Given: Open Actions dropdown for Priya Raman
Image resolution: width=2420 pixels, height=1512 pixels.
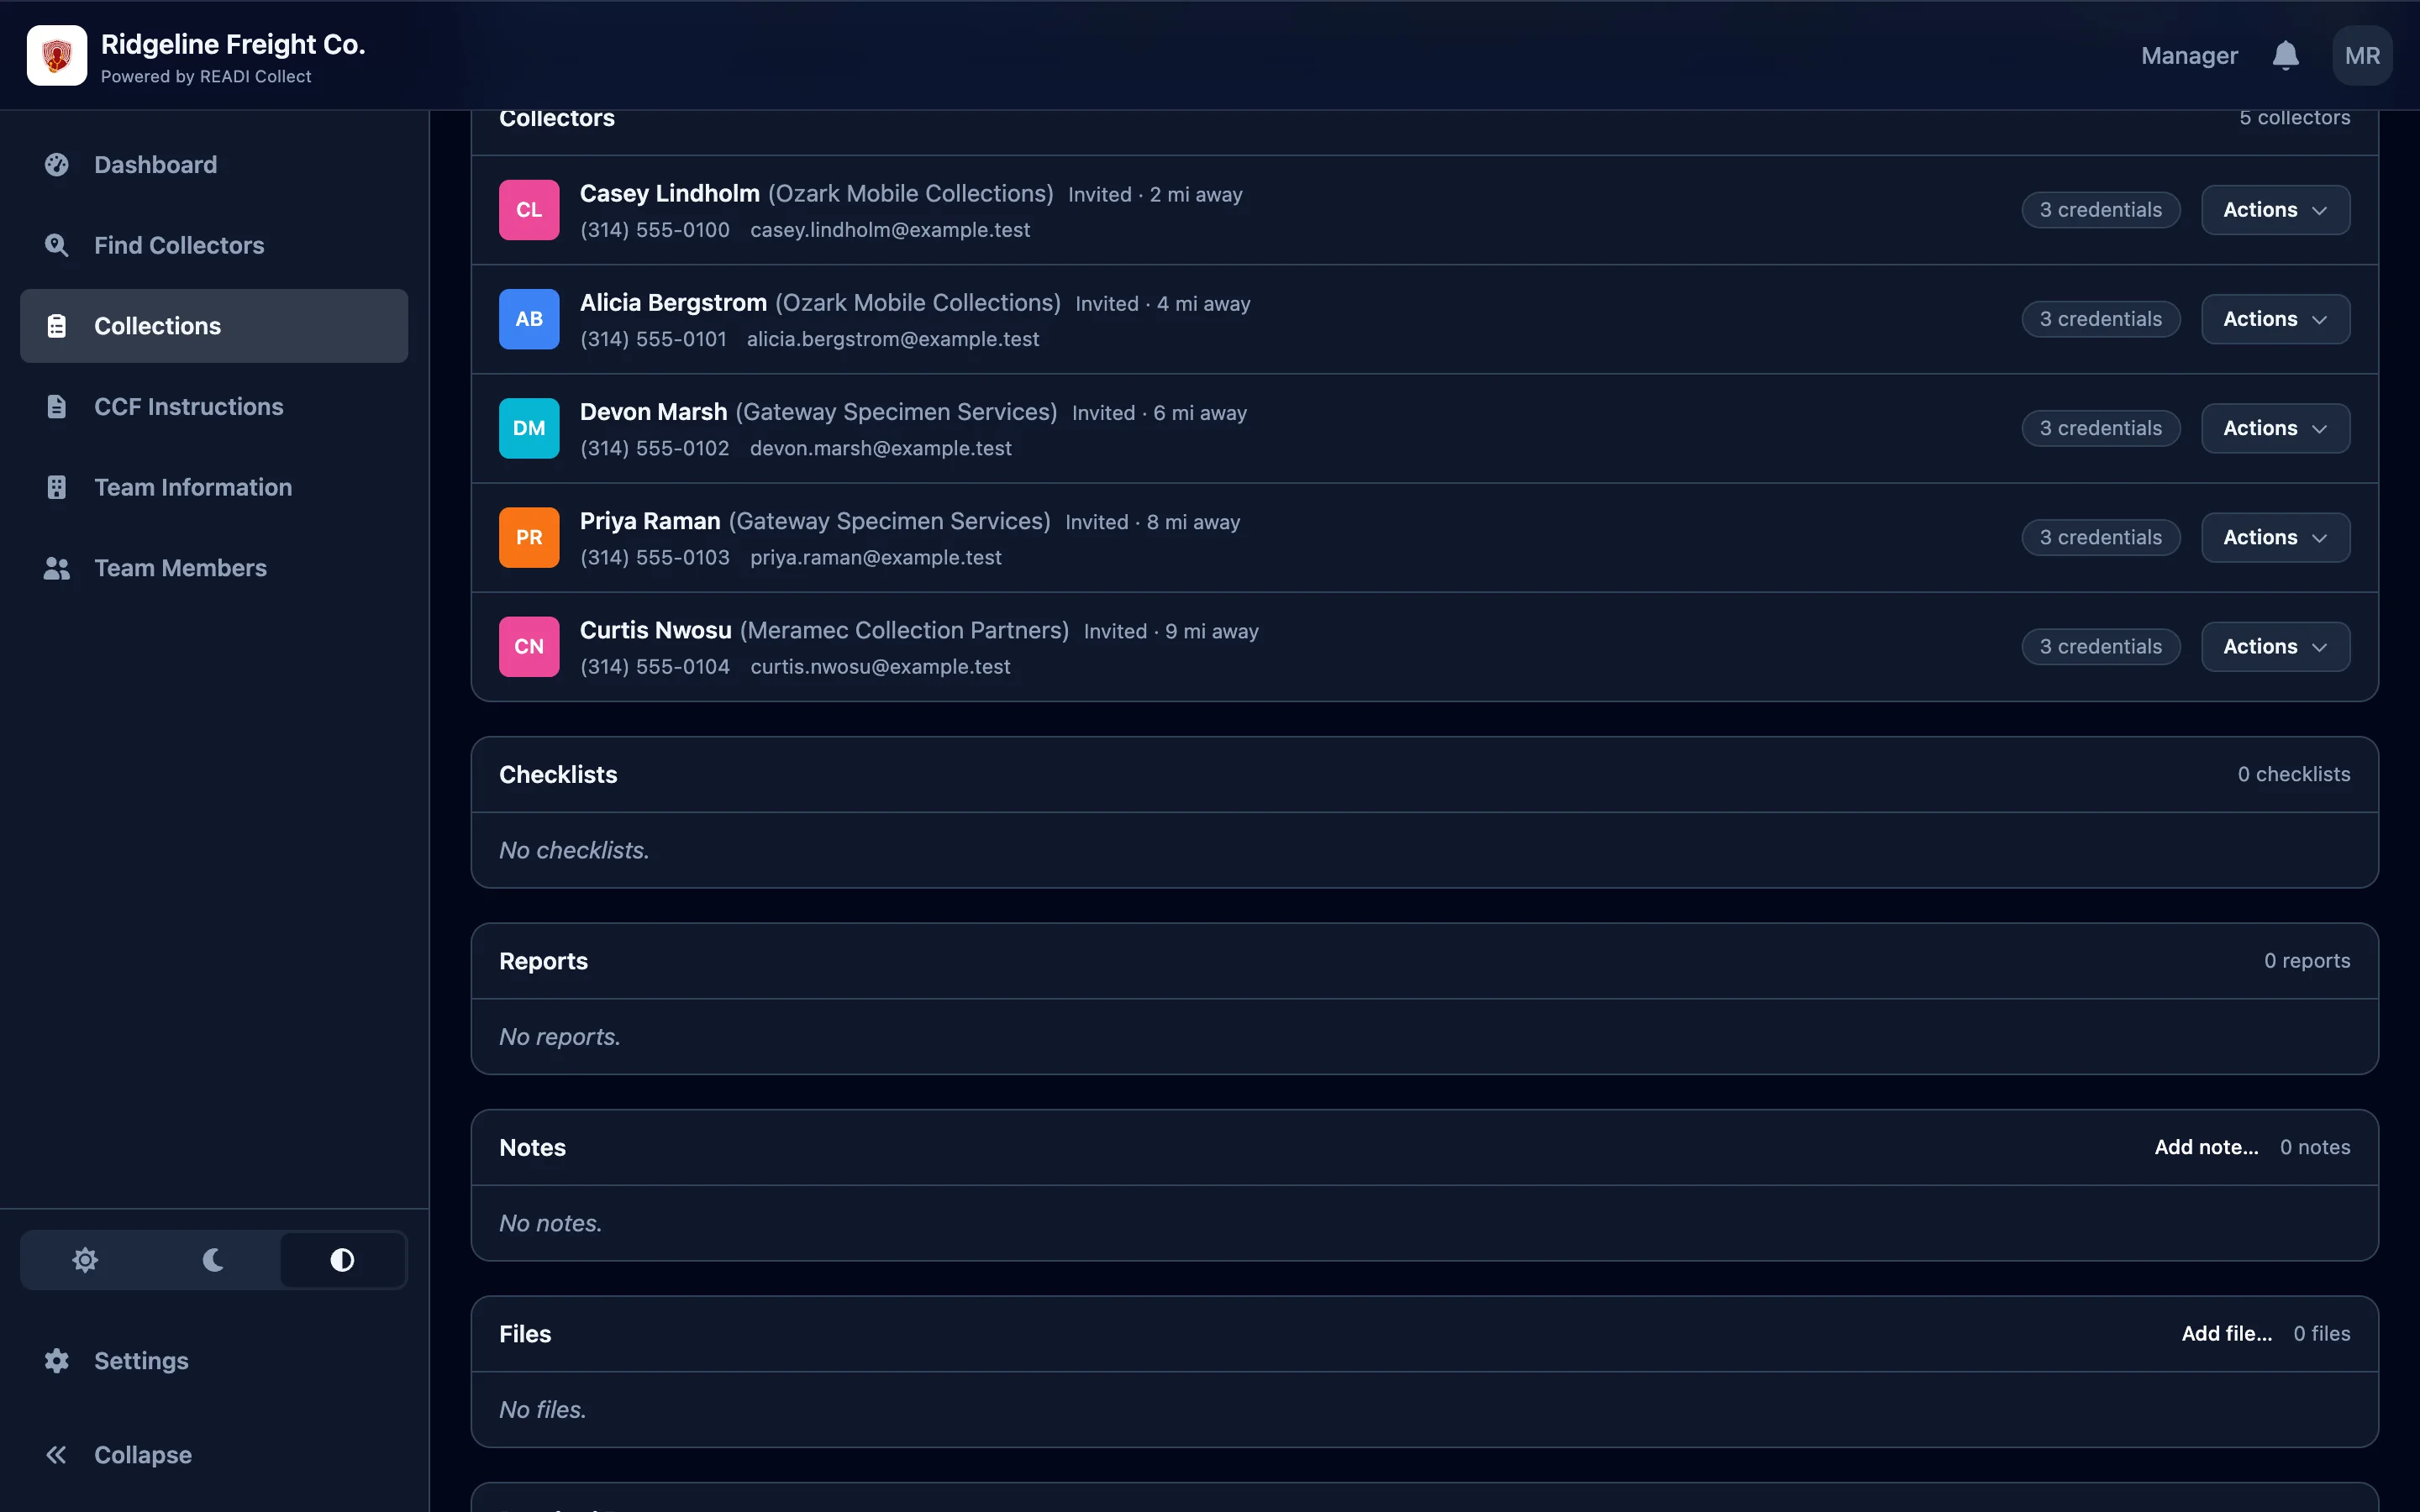Looking at the screenshot, I should tap(2275, 537).
